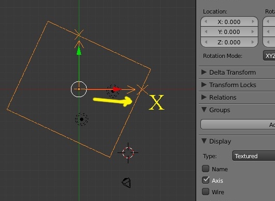Click the Add to Group button
Viewport: 275px width, 201px height.
click(237, 124)
